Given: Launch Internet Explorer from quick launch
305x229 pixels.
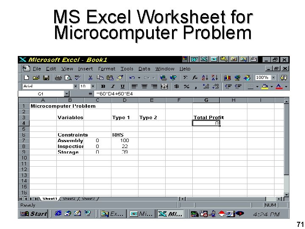Looking at the screenshot, I should tap(58, 214).
